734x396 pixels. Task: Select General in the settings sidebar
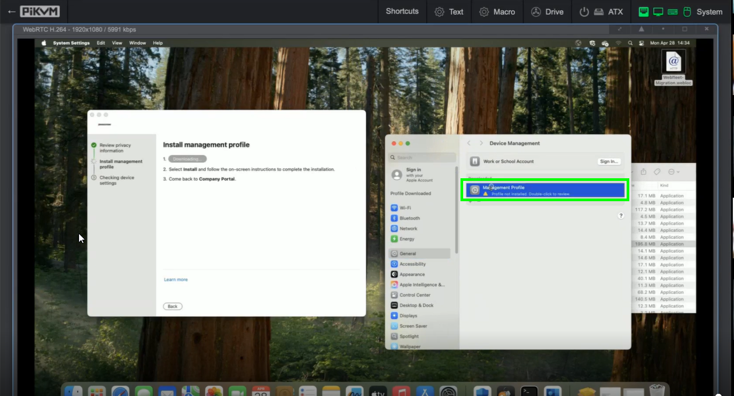[x=420, y=254]
